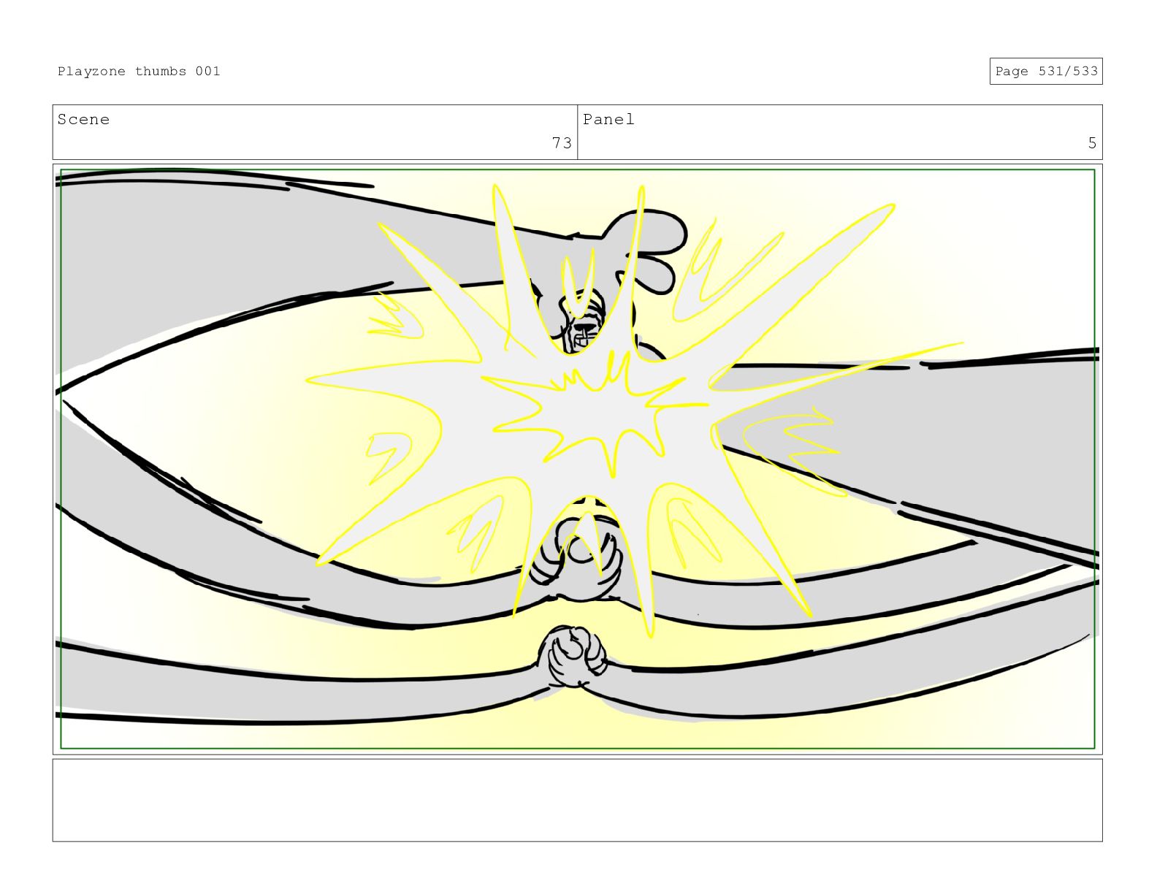The image size is (1157, 894).
Task: Click the 'Page 531/533' page indicator box
Action: pyautogui.click(x=1046, y=71)
